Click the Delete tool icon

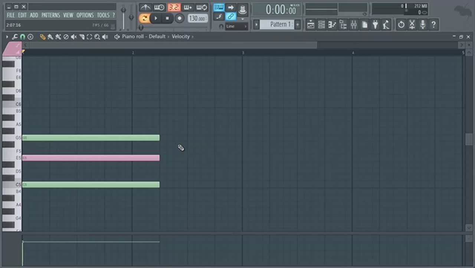(x=66, y=37)
